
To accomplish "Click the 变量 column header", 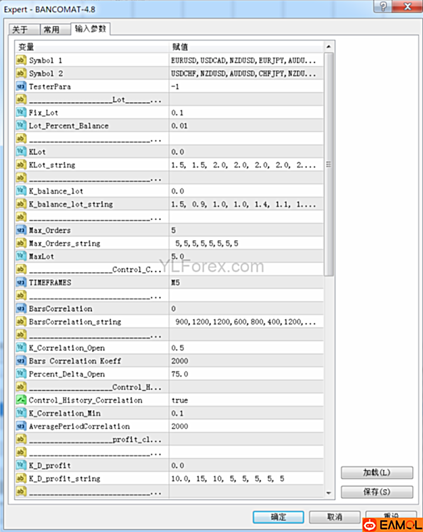I will click(91, 47).
